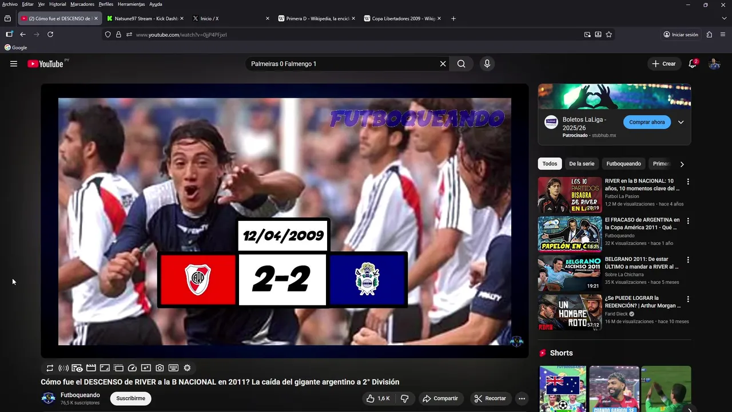Take a screenshot with the camera icon
732x412 pixels.
(x=160, y=368)
